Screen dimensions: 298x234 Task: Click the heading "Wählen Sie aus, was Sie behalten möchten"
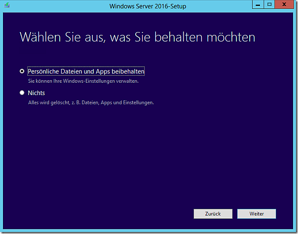click(137, 37)
